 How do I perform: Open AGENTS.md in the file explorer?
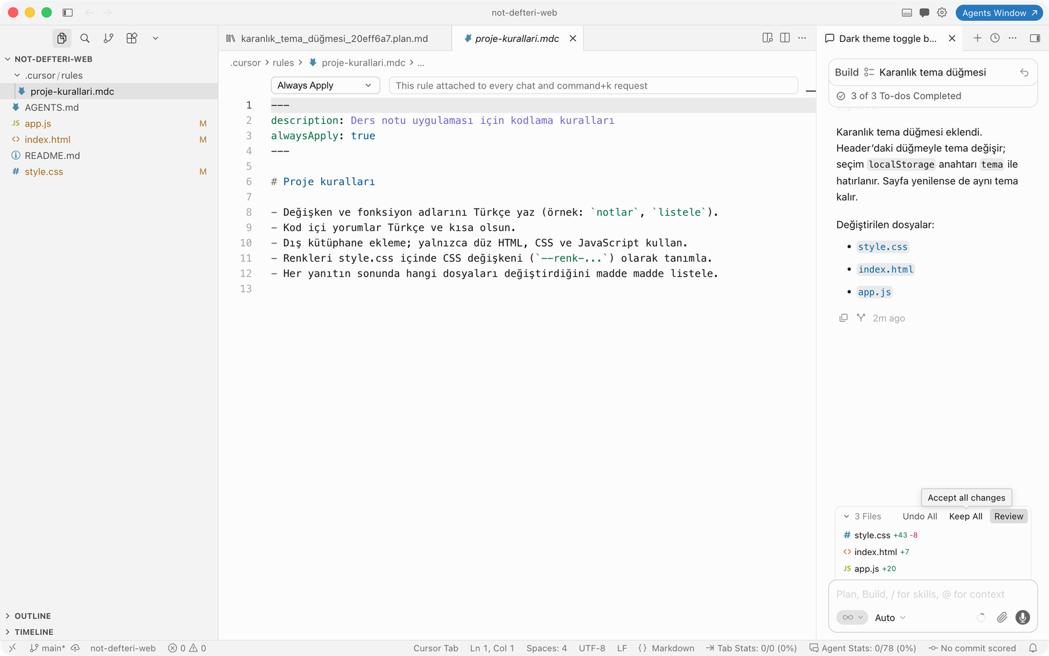[52, 108]
